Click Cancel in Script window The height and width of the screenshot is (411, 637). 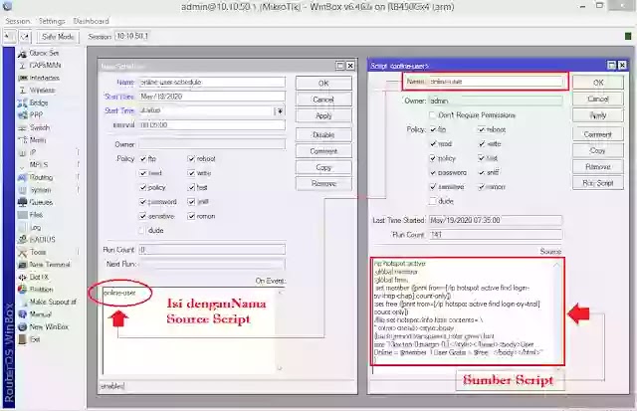[597, 99]
